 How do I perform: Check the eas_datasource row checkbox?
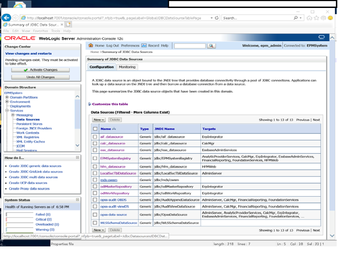(x=95, y=150)
